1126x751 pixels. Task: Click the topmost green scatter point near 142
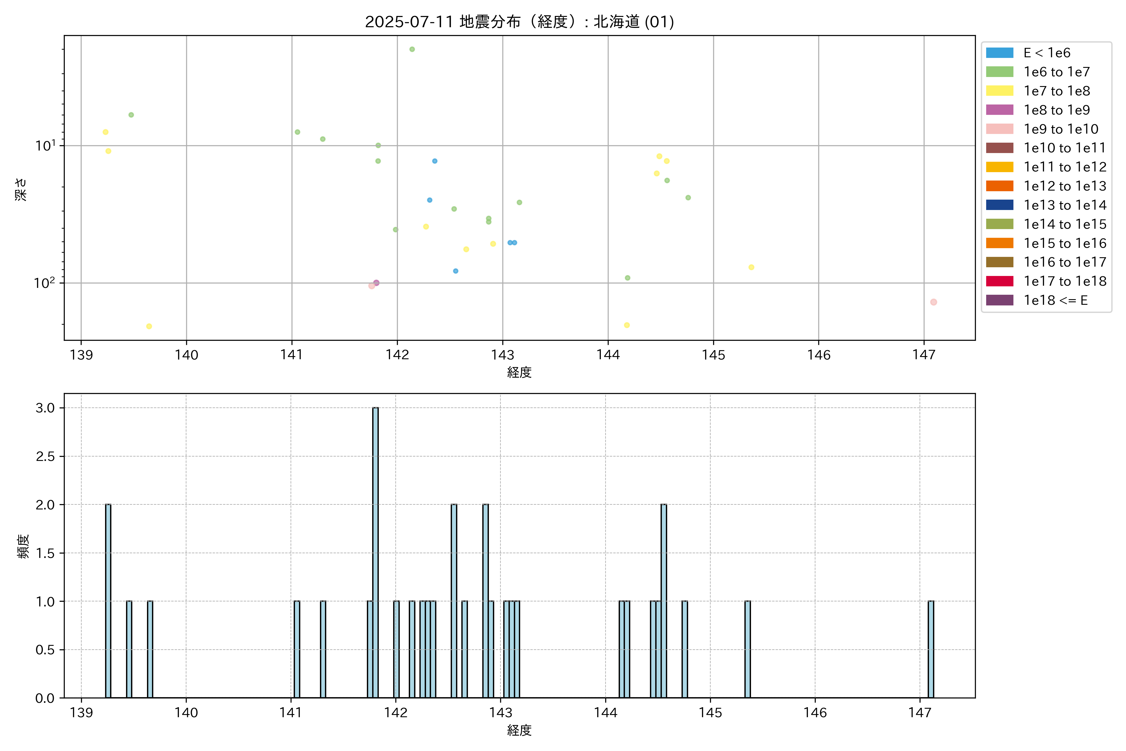tap(412, 49)
